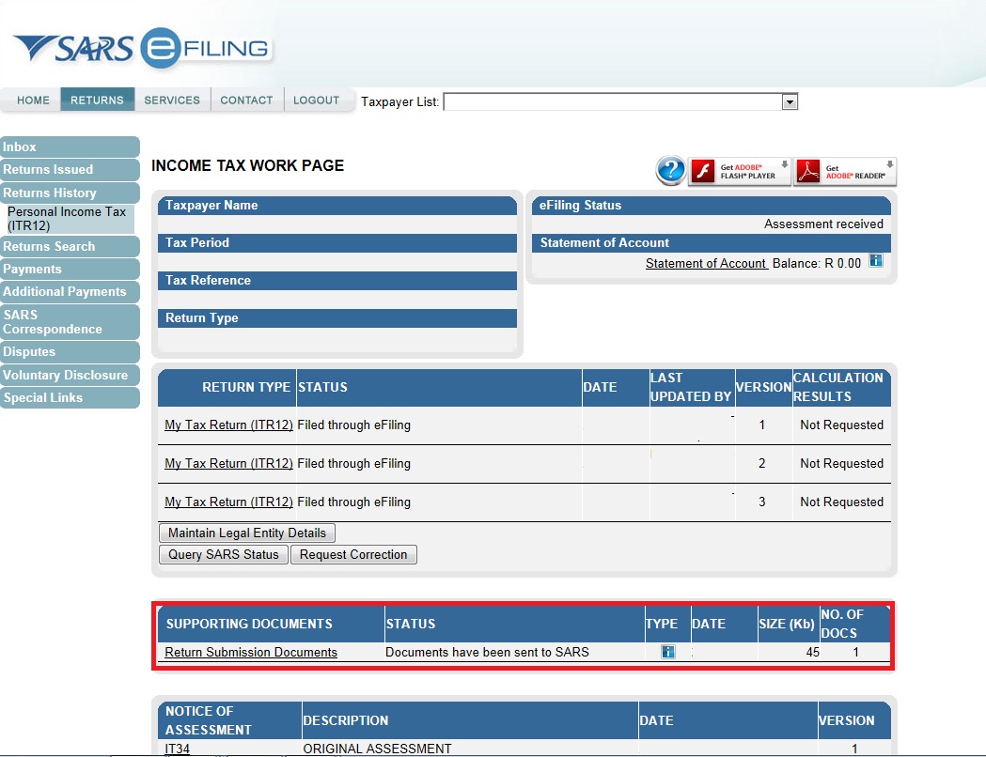This screenshot has height=757, width=986.
Task: Click info icon in supporting documents Type column
Action: click(668, 652)
